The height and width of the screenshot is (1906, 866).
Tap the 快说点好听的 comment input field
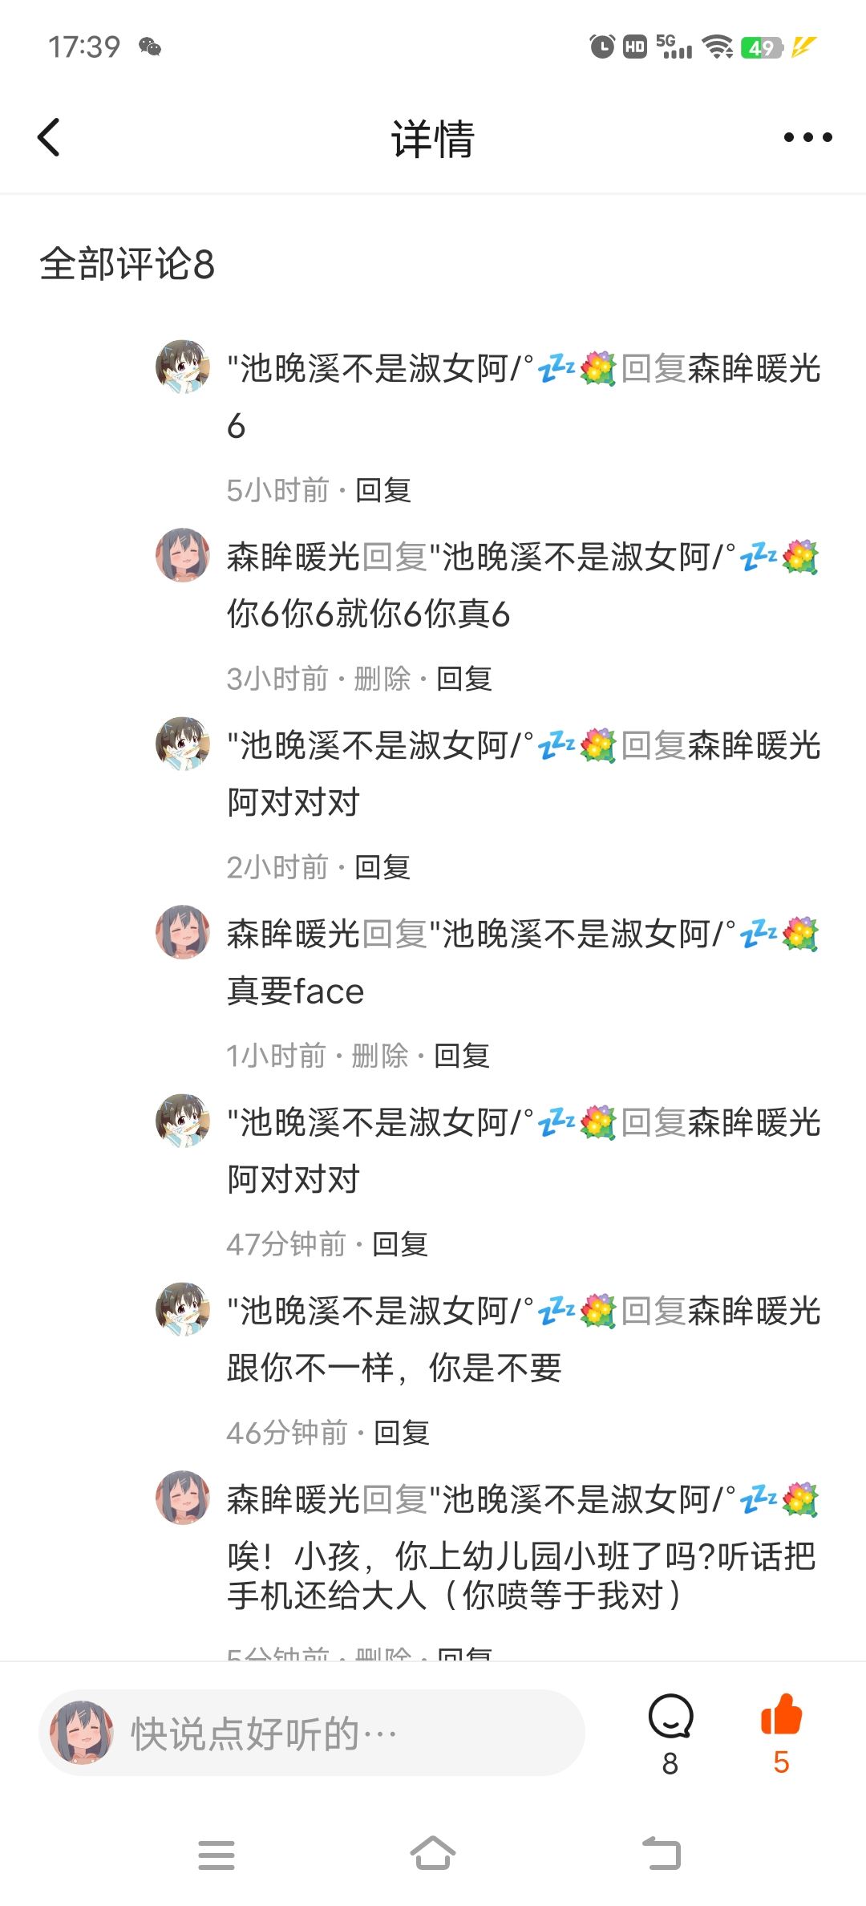[x=312, y=1733]
